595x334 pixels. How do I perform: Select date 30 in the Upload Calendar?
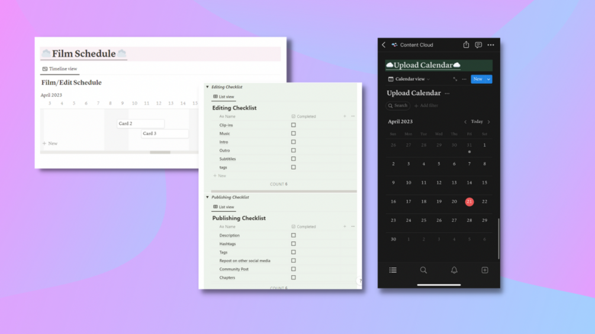[393, 239]
